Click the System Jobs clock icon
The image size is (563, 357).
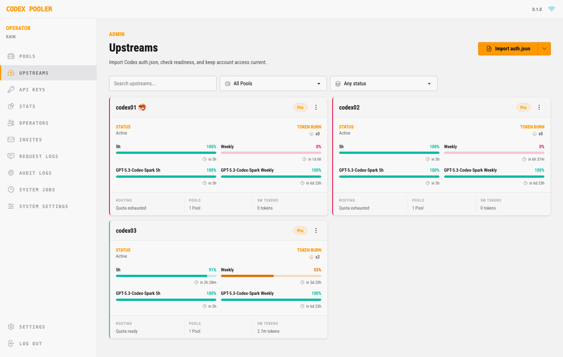11,189
